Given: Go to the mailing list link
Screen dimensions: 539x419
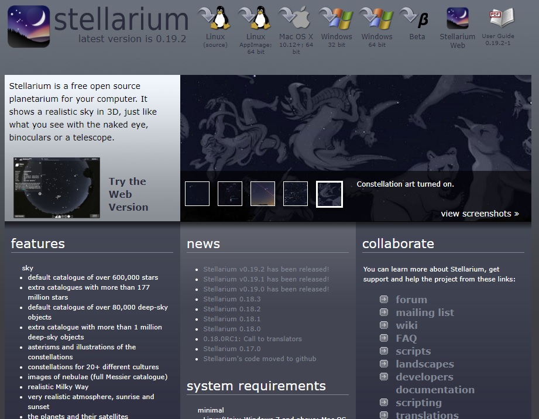Looking at the screenshot, I should (x=425, y=312).
